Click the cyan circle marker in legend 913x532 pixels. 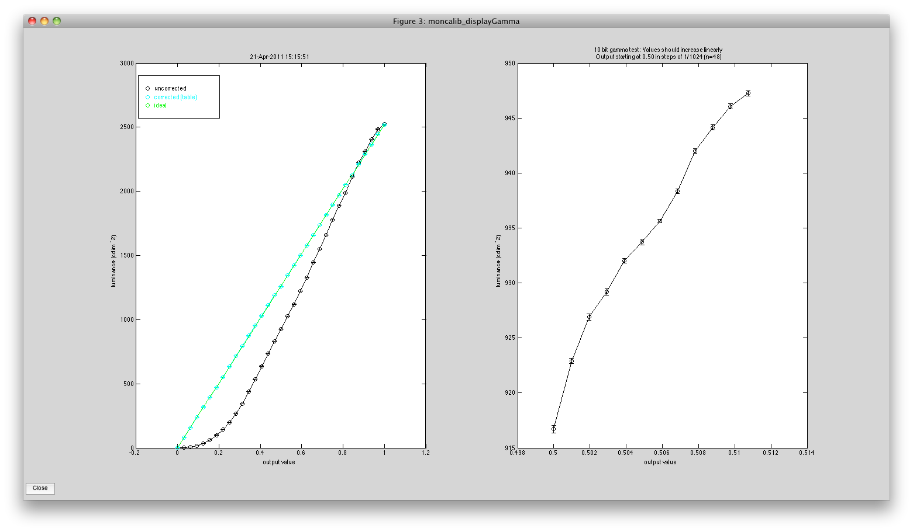pos(148,97)
